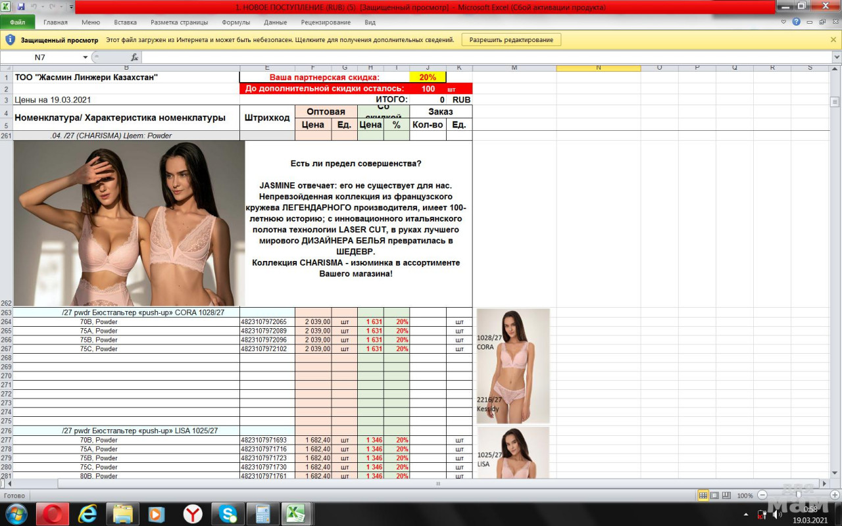Close the Protected View message bar
842x526 pixels.
pyautogui.click(x=833, y=39)
